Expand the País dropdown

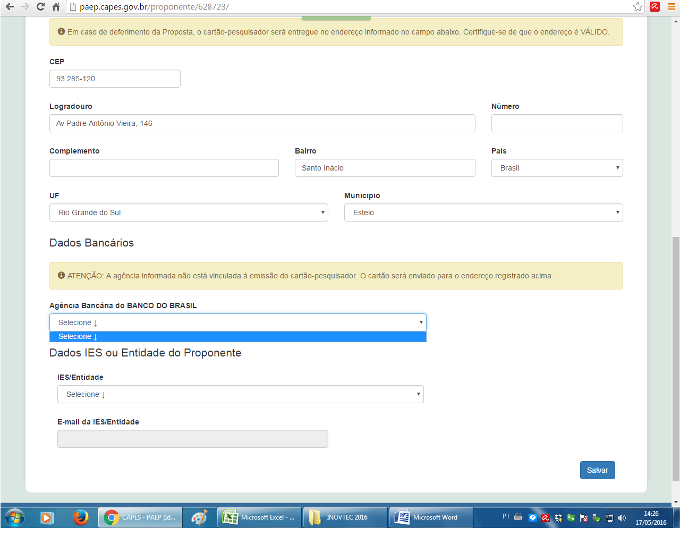tap(557, 168)
